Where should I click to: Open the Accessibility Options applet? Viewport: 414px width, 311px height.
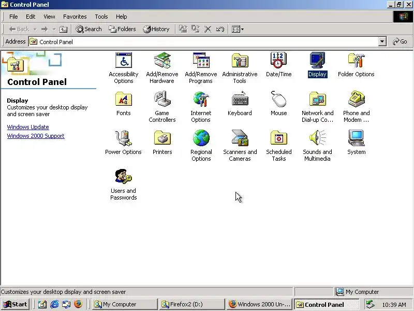pyautogui.click(x=124, y=68)
